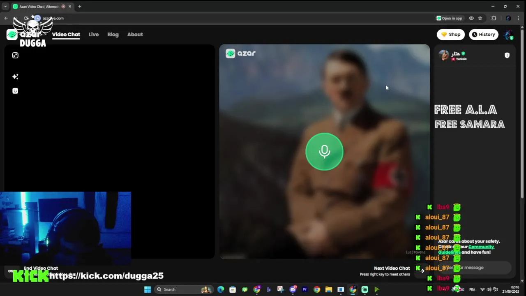Screen dimensions: 526x296
Task: Open the History panel
Action: point(484,35)
